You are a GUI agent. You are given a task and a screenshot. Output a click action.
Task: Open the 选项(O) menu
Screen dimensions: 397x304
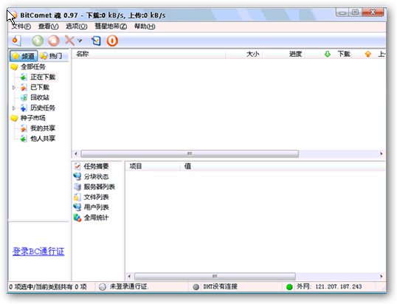point(77,27)
